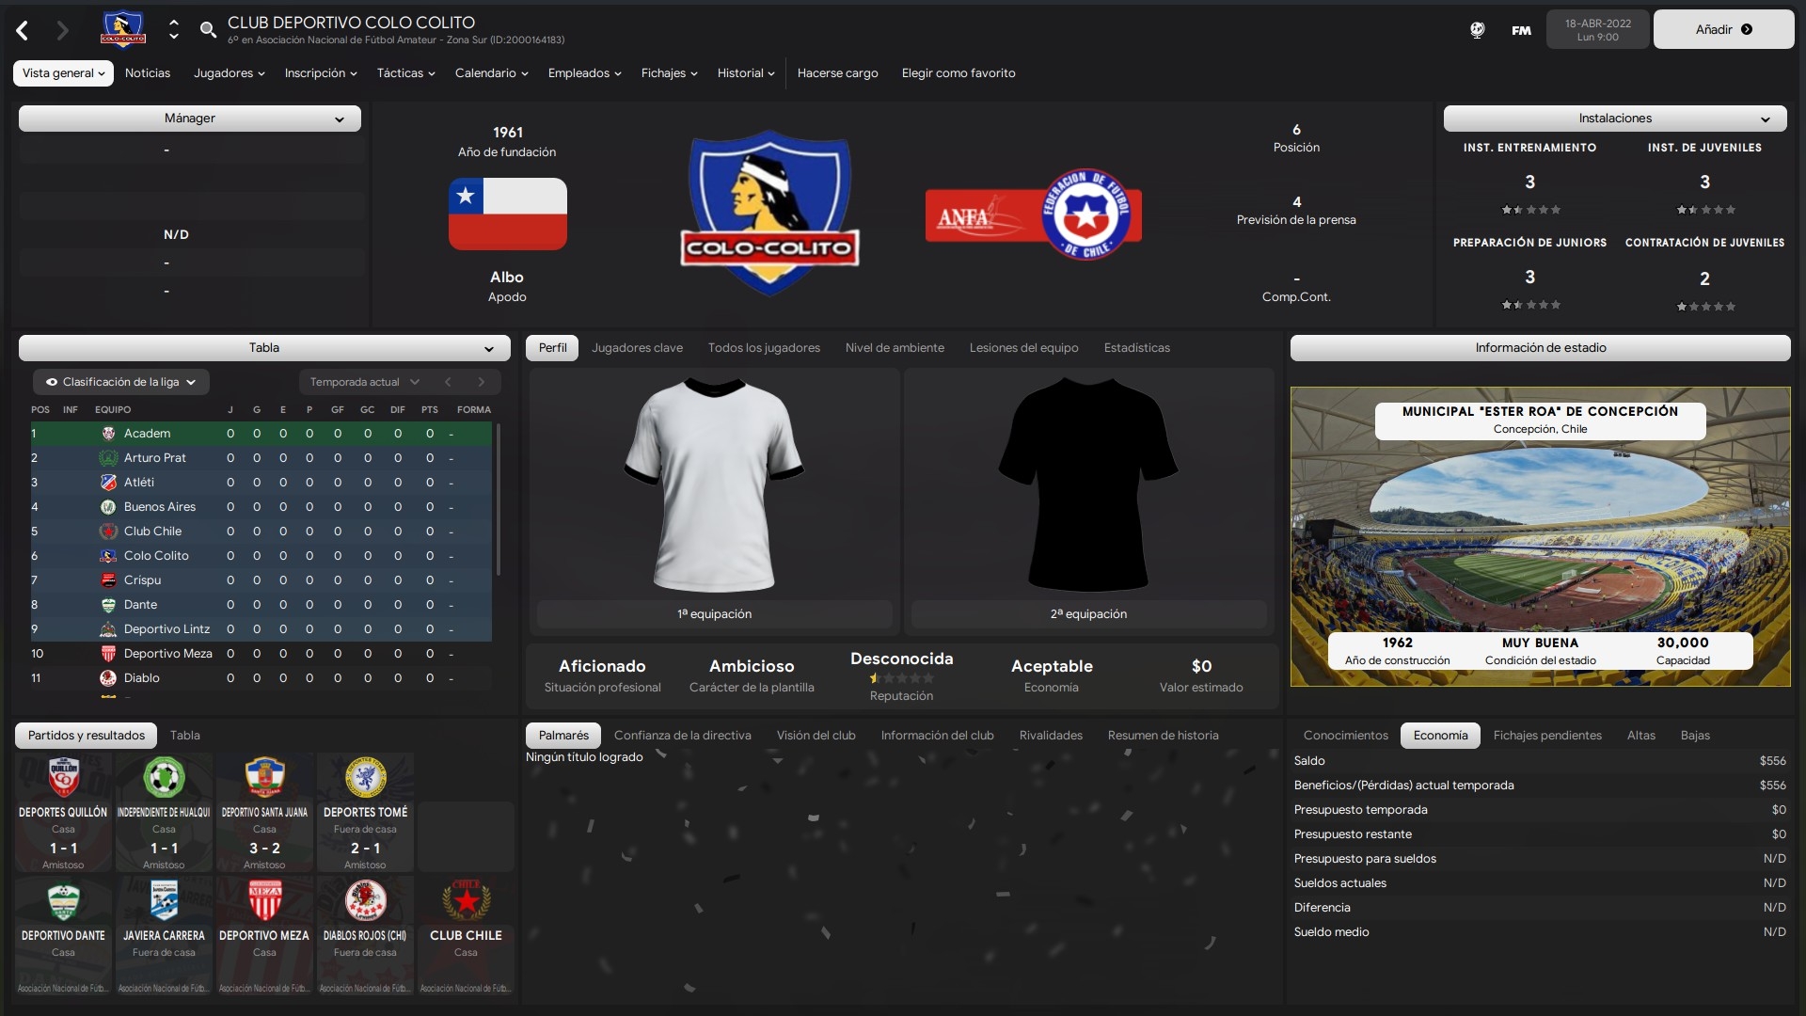Click the Diablo team badge
This screenshot has width=1806, height=1016.
pos(108,678)
